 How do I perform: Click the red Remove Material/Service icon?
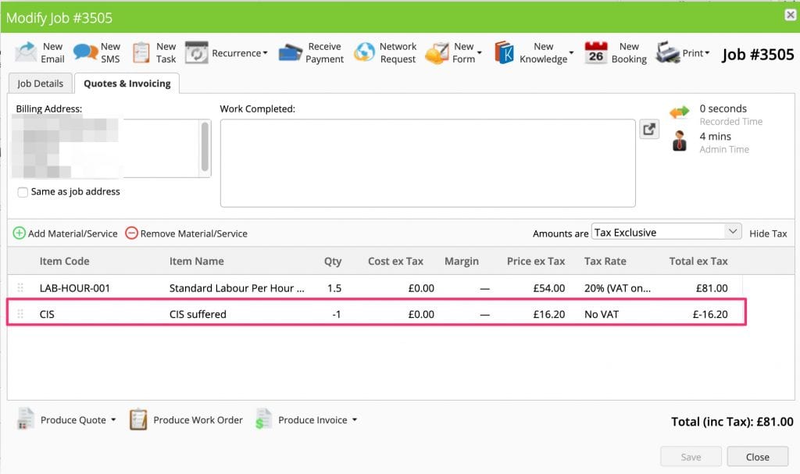pyautogui.click(x=131, y=233)
